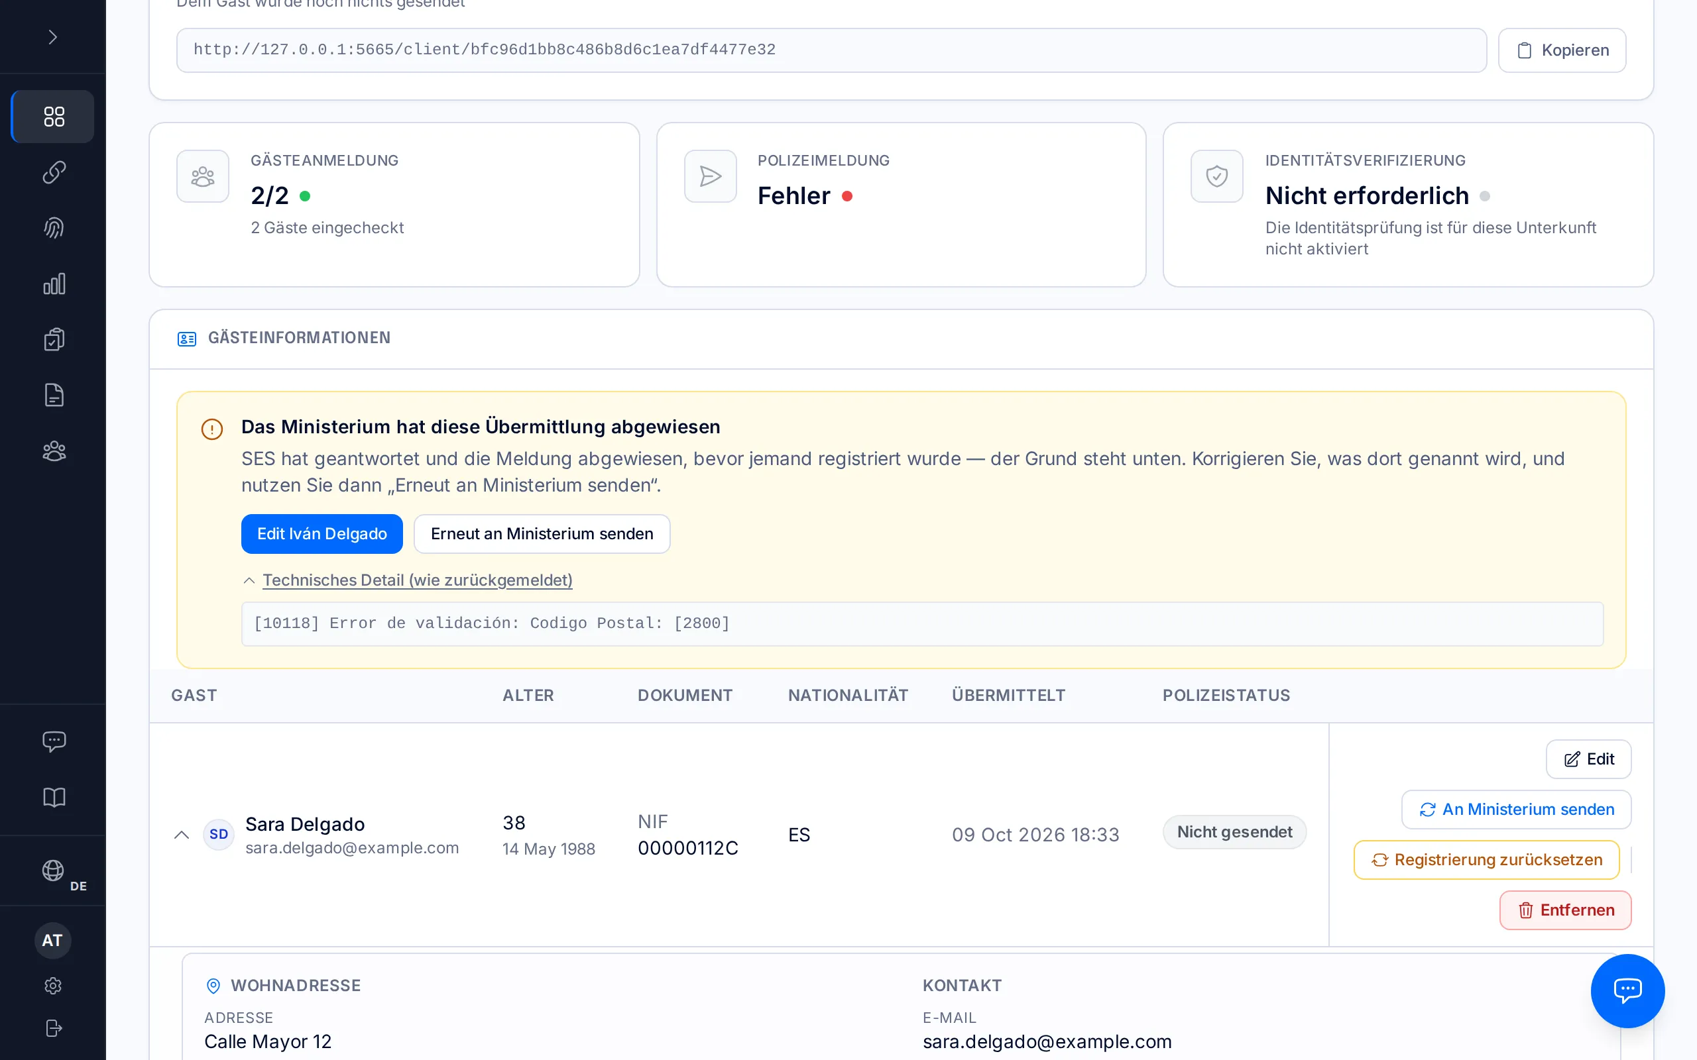Open the fingerprint icon in sidebar

[x=54, y=228]
